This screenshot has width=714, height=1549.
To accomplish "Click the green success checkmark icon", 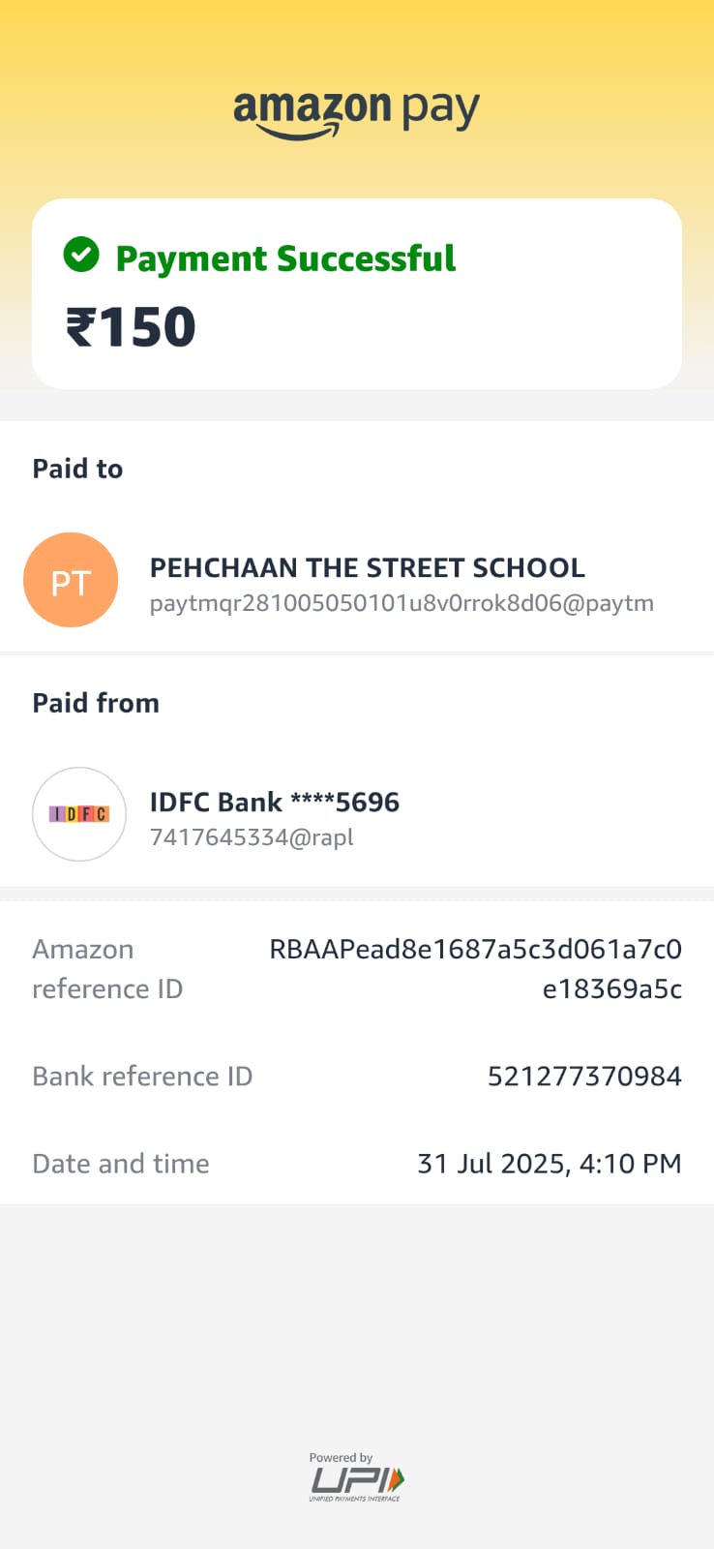I will 81,255.
